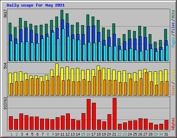The image size is (177, 138).
Task: Click day label '1' on the x-axis
Action: click(x=11, y=134)
